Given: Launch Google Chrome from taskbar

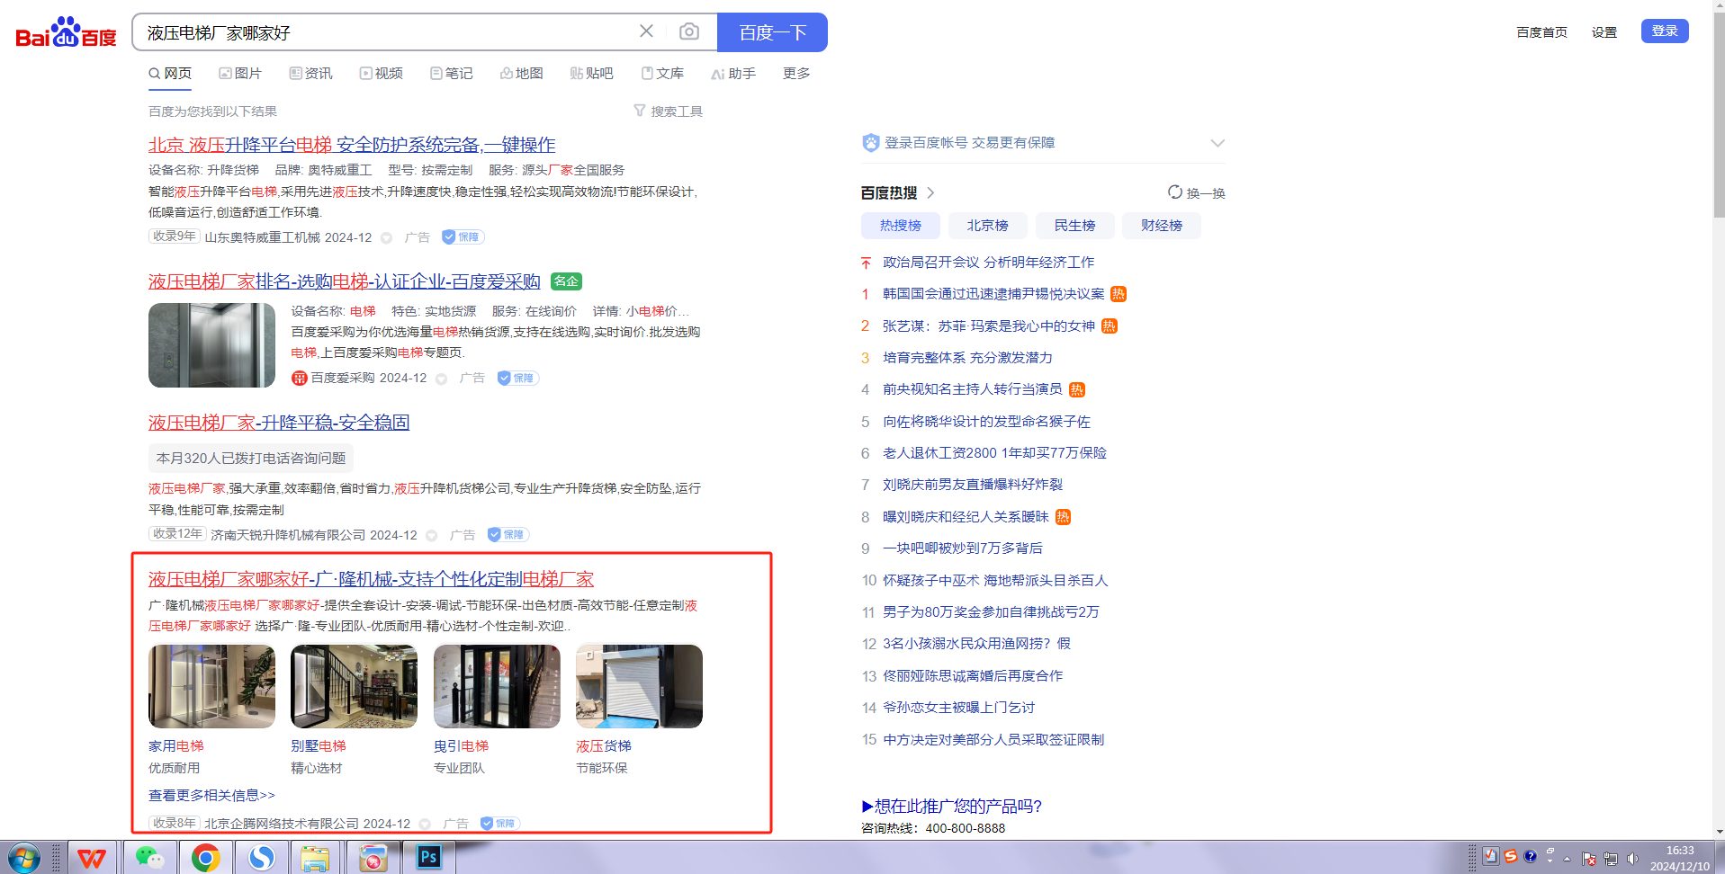Looking at the screenshot, I should 205,858.
